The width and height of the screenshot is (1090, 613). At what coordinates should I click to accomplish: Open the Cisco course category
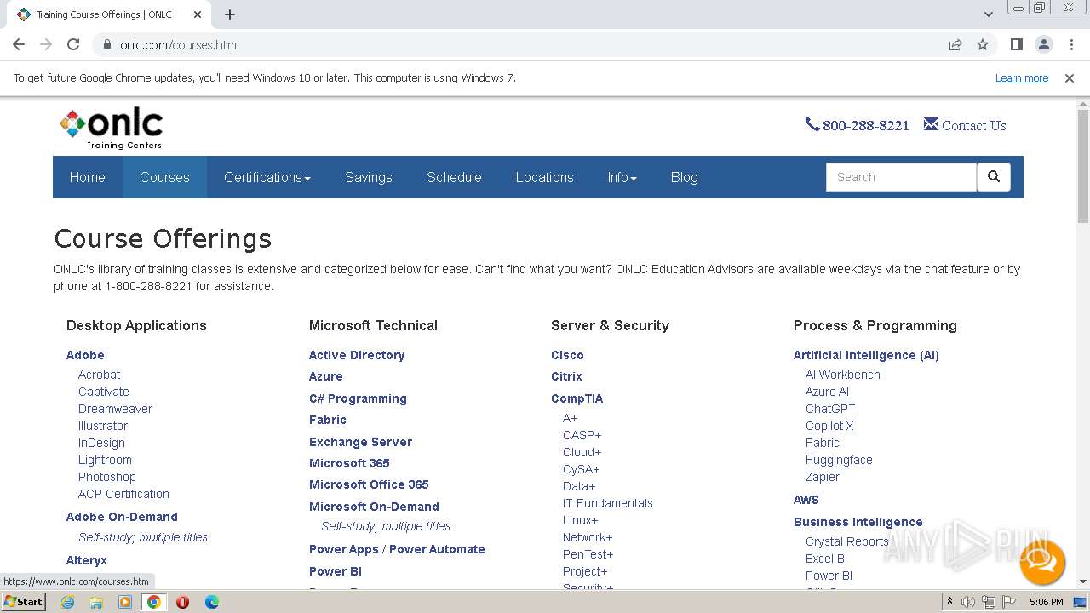coord(567,355)
